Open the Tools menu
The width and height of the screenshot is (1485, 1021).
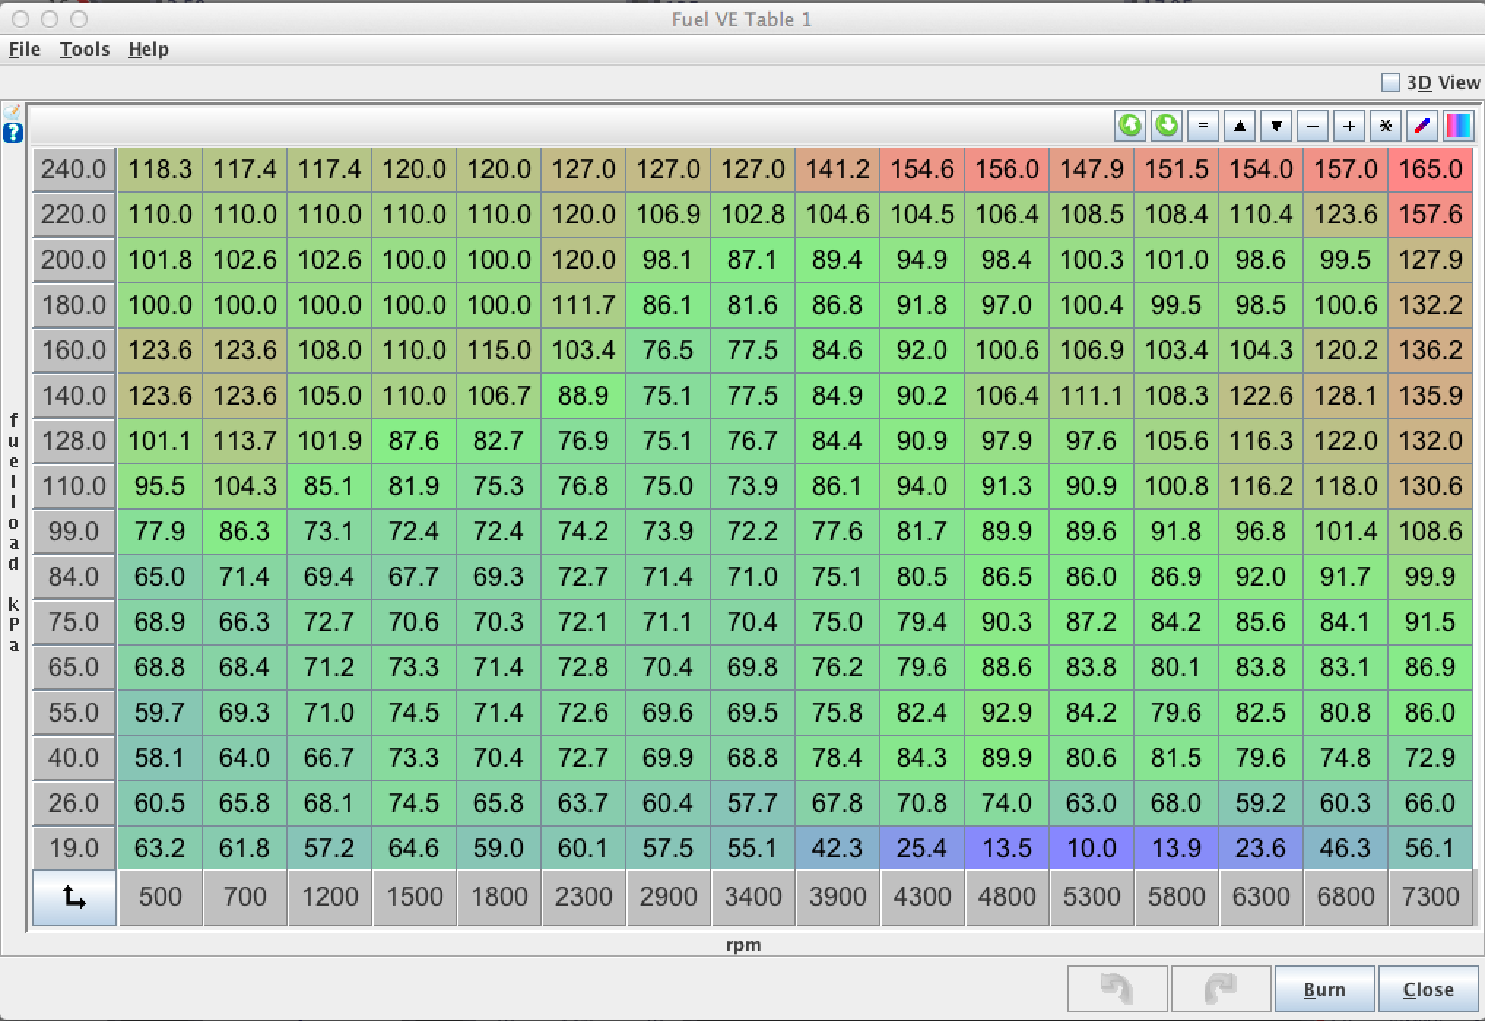coord(85,49)
